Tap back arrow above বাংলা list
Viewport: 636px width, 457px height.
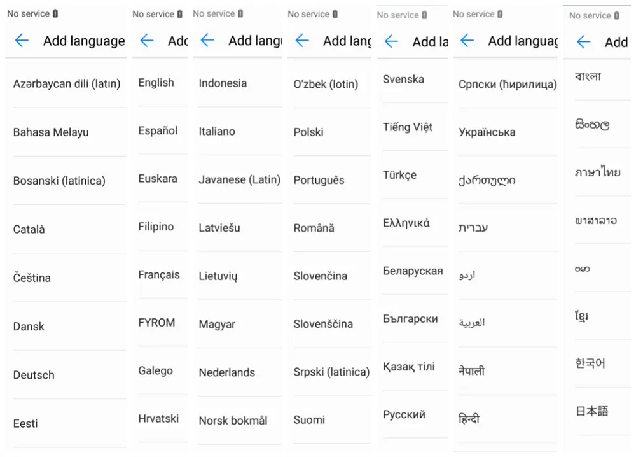[x=583, y=41]
